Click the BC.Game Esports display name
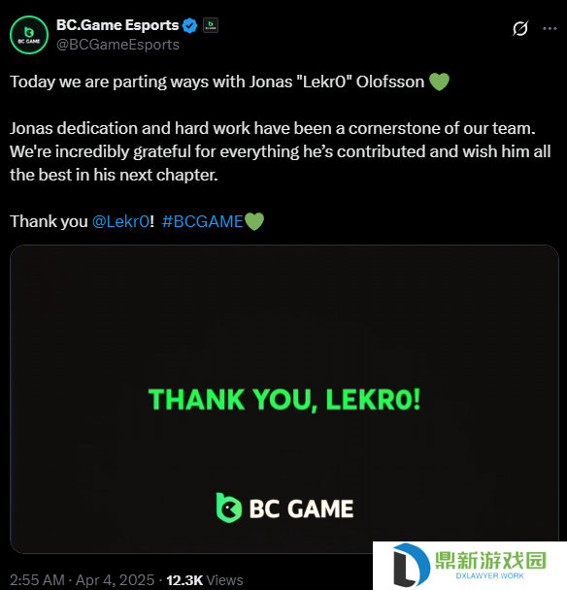This screenshot has width=567, height=590. point(117,25)
